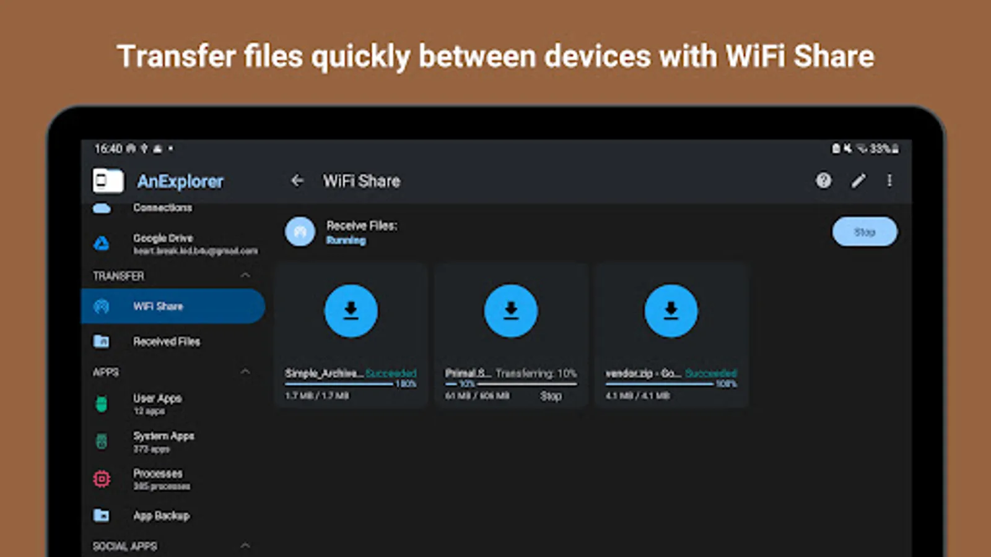Click the download icon on Primal card

(511, 311)
